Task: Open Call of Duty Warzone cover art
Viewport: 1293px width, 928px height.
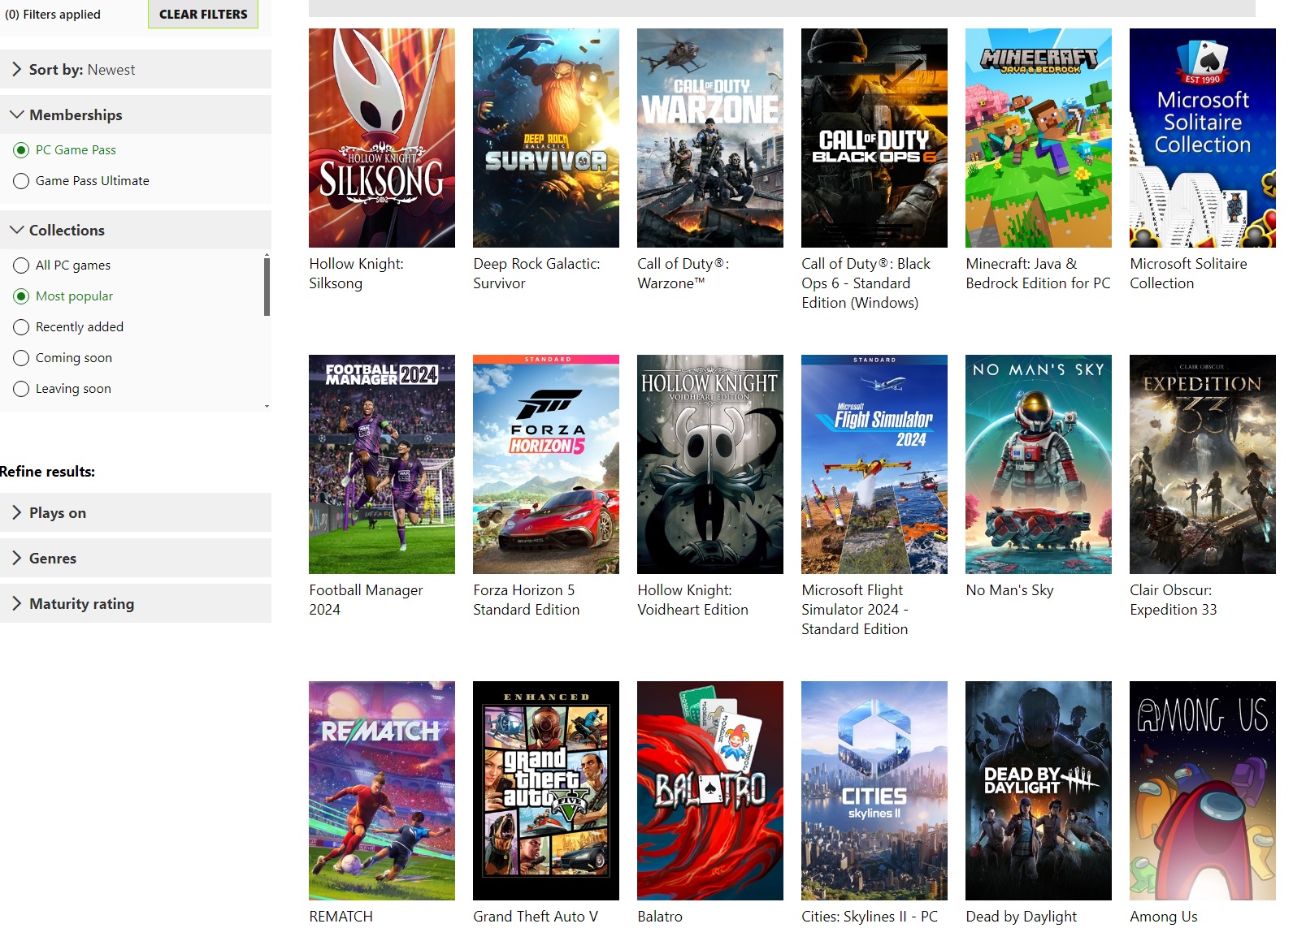Action: coord(710,138)
